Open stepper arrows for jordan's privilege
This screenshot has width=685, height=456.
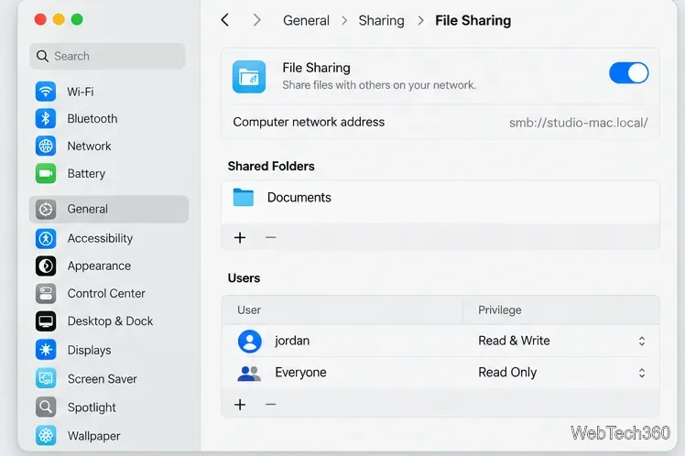642,342
